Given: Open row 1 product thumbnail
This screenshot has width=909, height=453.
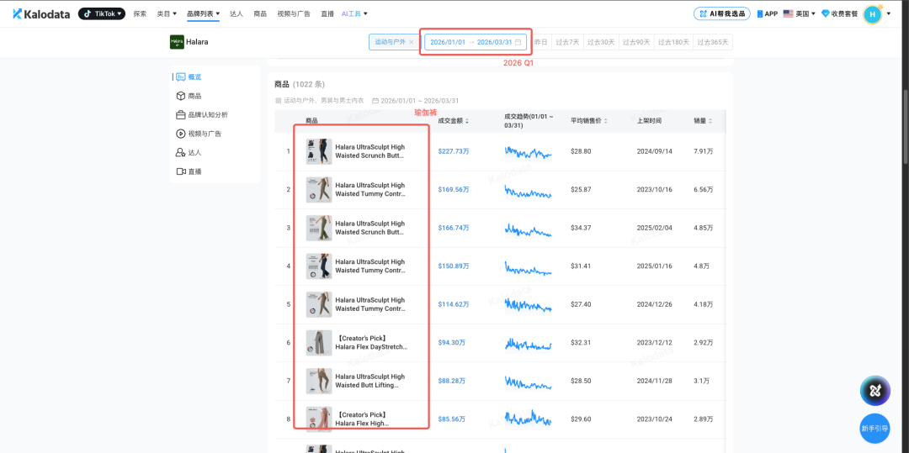Looking at the screenshot, I should (319, 151).
